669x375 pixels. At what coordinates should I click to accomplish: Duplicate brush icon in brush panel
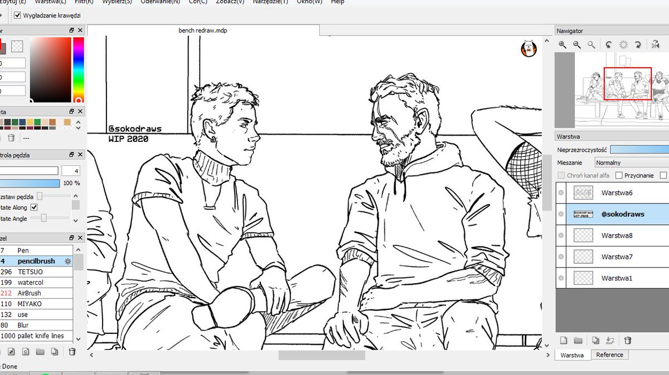tap(54, 351)
